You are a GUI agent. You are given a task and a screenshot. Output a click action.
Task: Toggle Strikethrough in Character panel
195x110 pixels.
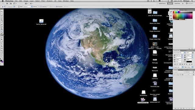[x=192, y=64]
